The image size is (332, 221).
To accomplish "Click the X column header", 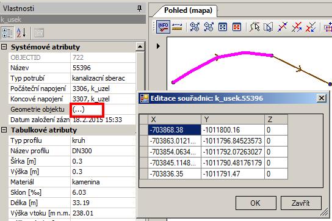I will [175, 119].
